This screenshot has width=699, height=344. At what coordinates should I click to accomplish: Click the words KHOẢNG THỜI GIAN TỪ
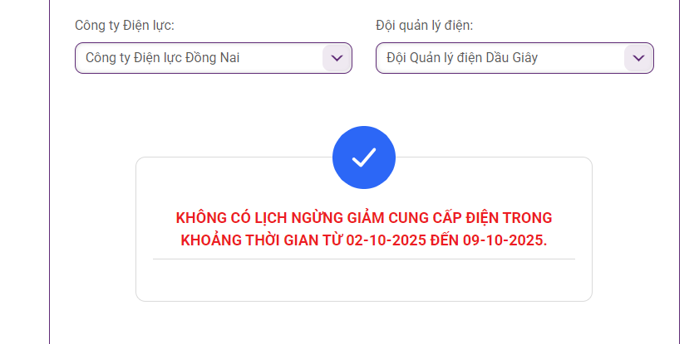pos(261,240)
